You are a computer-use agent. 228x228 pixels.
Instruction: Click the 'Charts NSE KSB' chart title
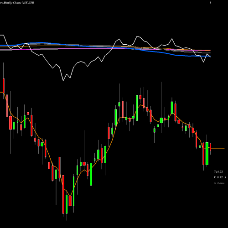tap(23, 3)
